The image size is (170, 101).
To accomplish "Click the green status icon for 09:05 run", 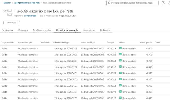I will tap(120, 54).
